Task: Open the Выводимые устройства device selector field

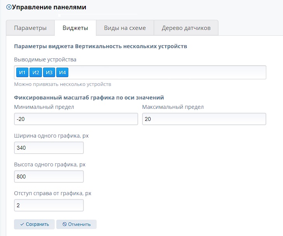Action: (x=167, y=72)
